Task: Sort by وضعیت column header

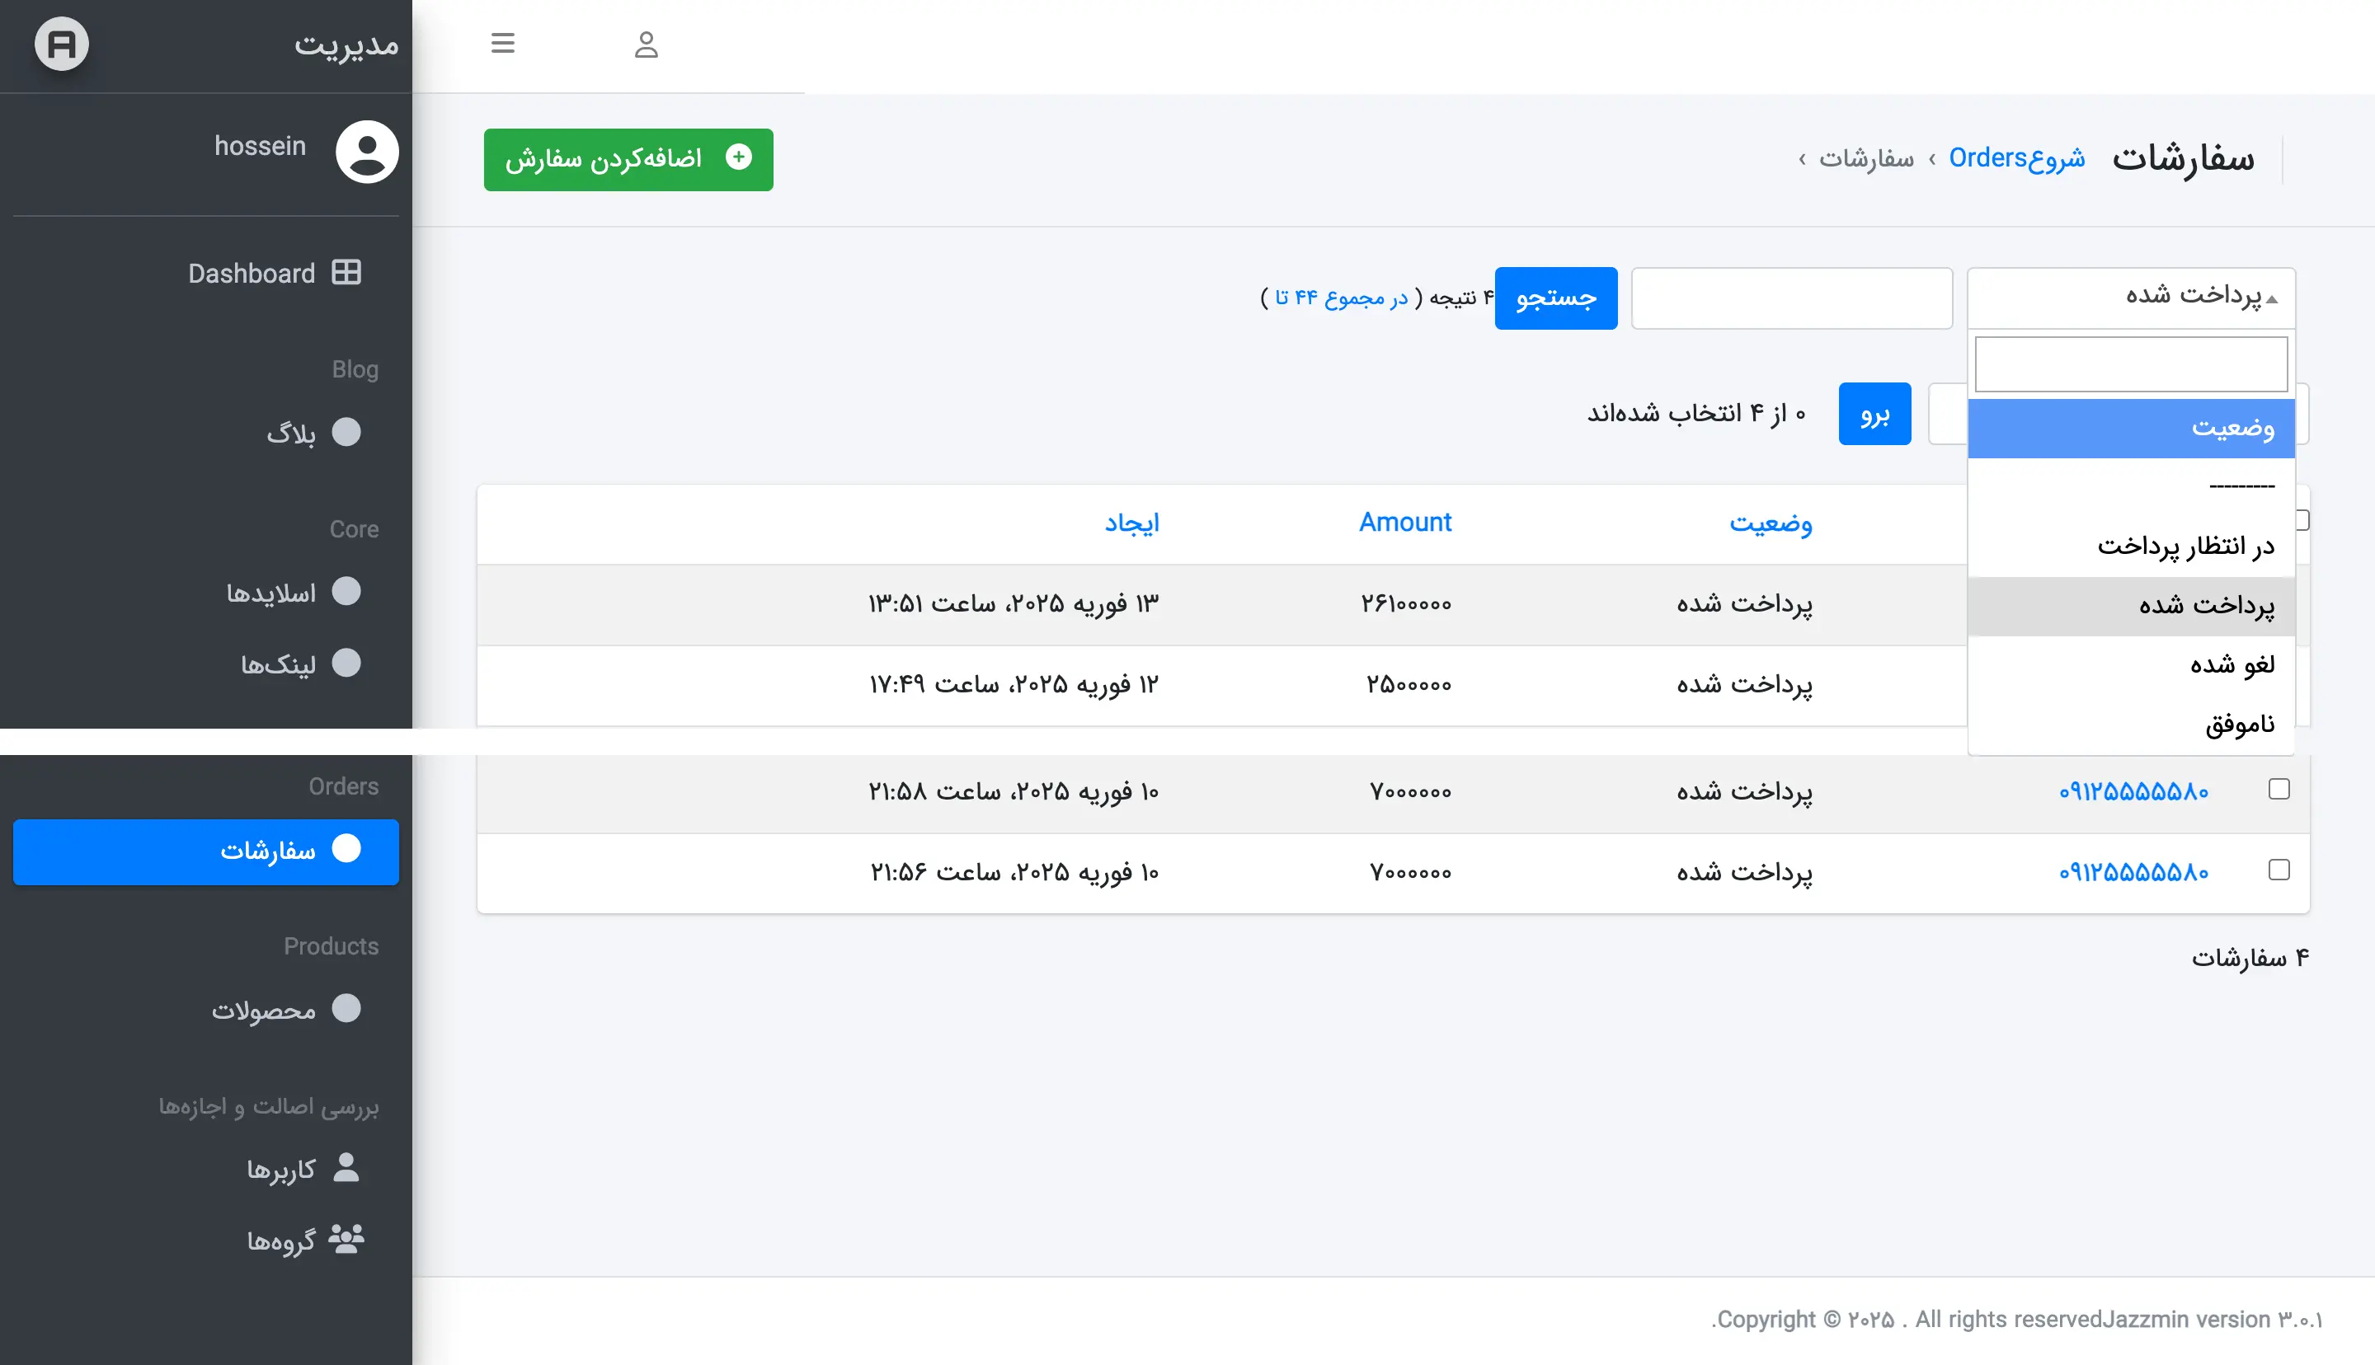Action: pos(1771,523)
